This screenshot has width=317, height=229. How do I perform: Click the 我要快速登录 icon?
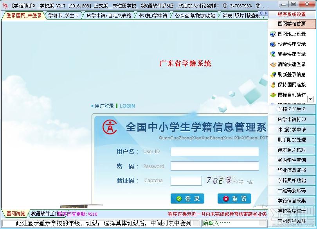273,54
